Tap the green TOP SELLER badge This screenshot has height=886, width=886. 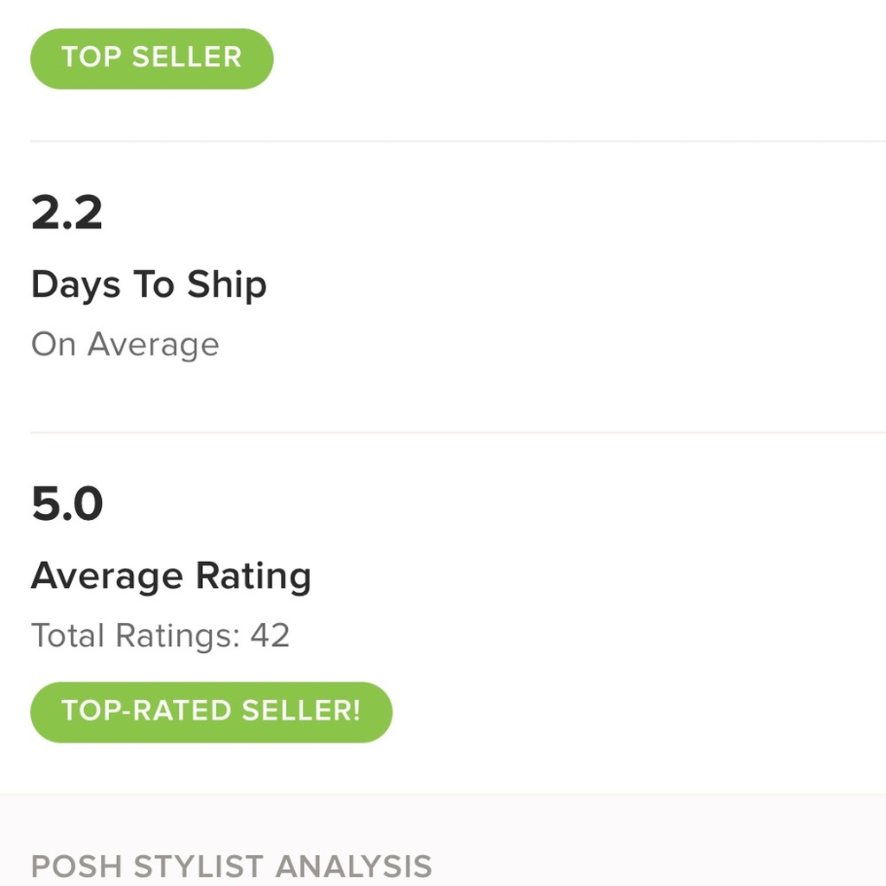pos(152,58)
